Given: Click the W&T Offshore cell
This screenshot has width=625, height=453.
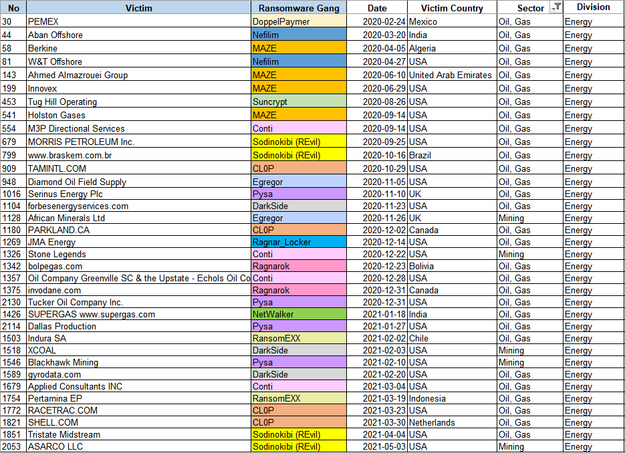Looking at the screenshot, I should 139,61.
